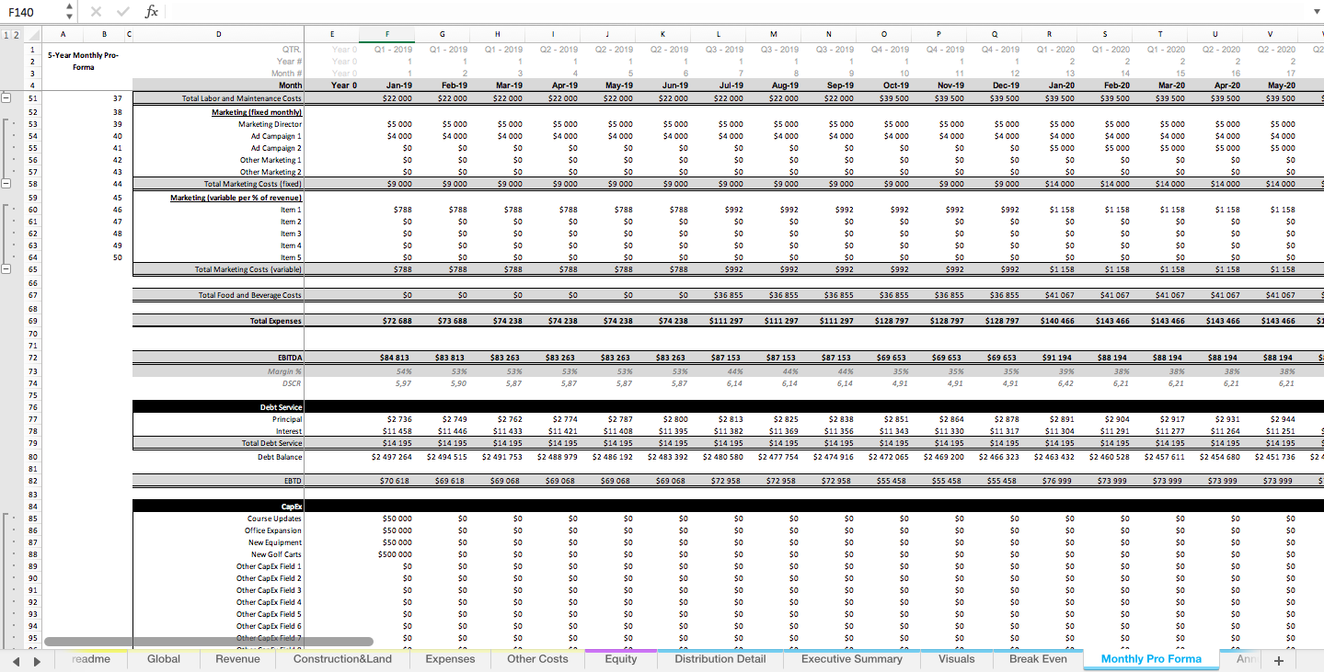Switch to the Revenue sheet
This screenshot has width=1324, height=672.
237,659
